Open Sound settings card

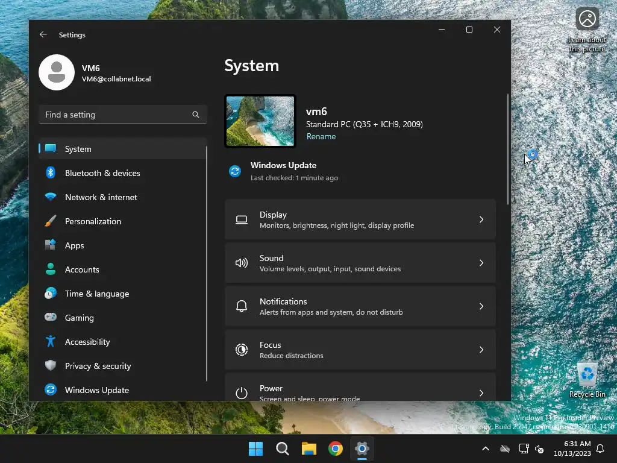pos(360,263)
